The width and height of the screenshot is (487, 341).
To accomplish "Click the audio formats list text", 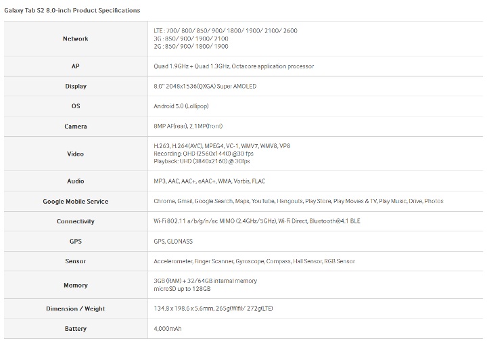I will pos(209,181).
